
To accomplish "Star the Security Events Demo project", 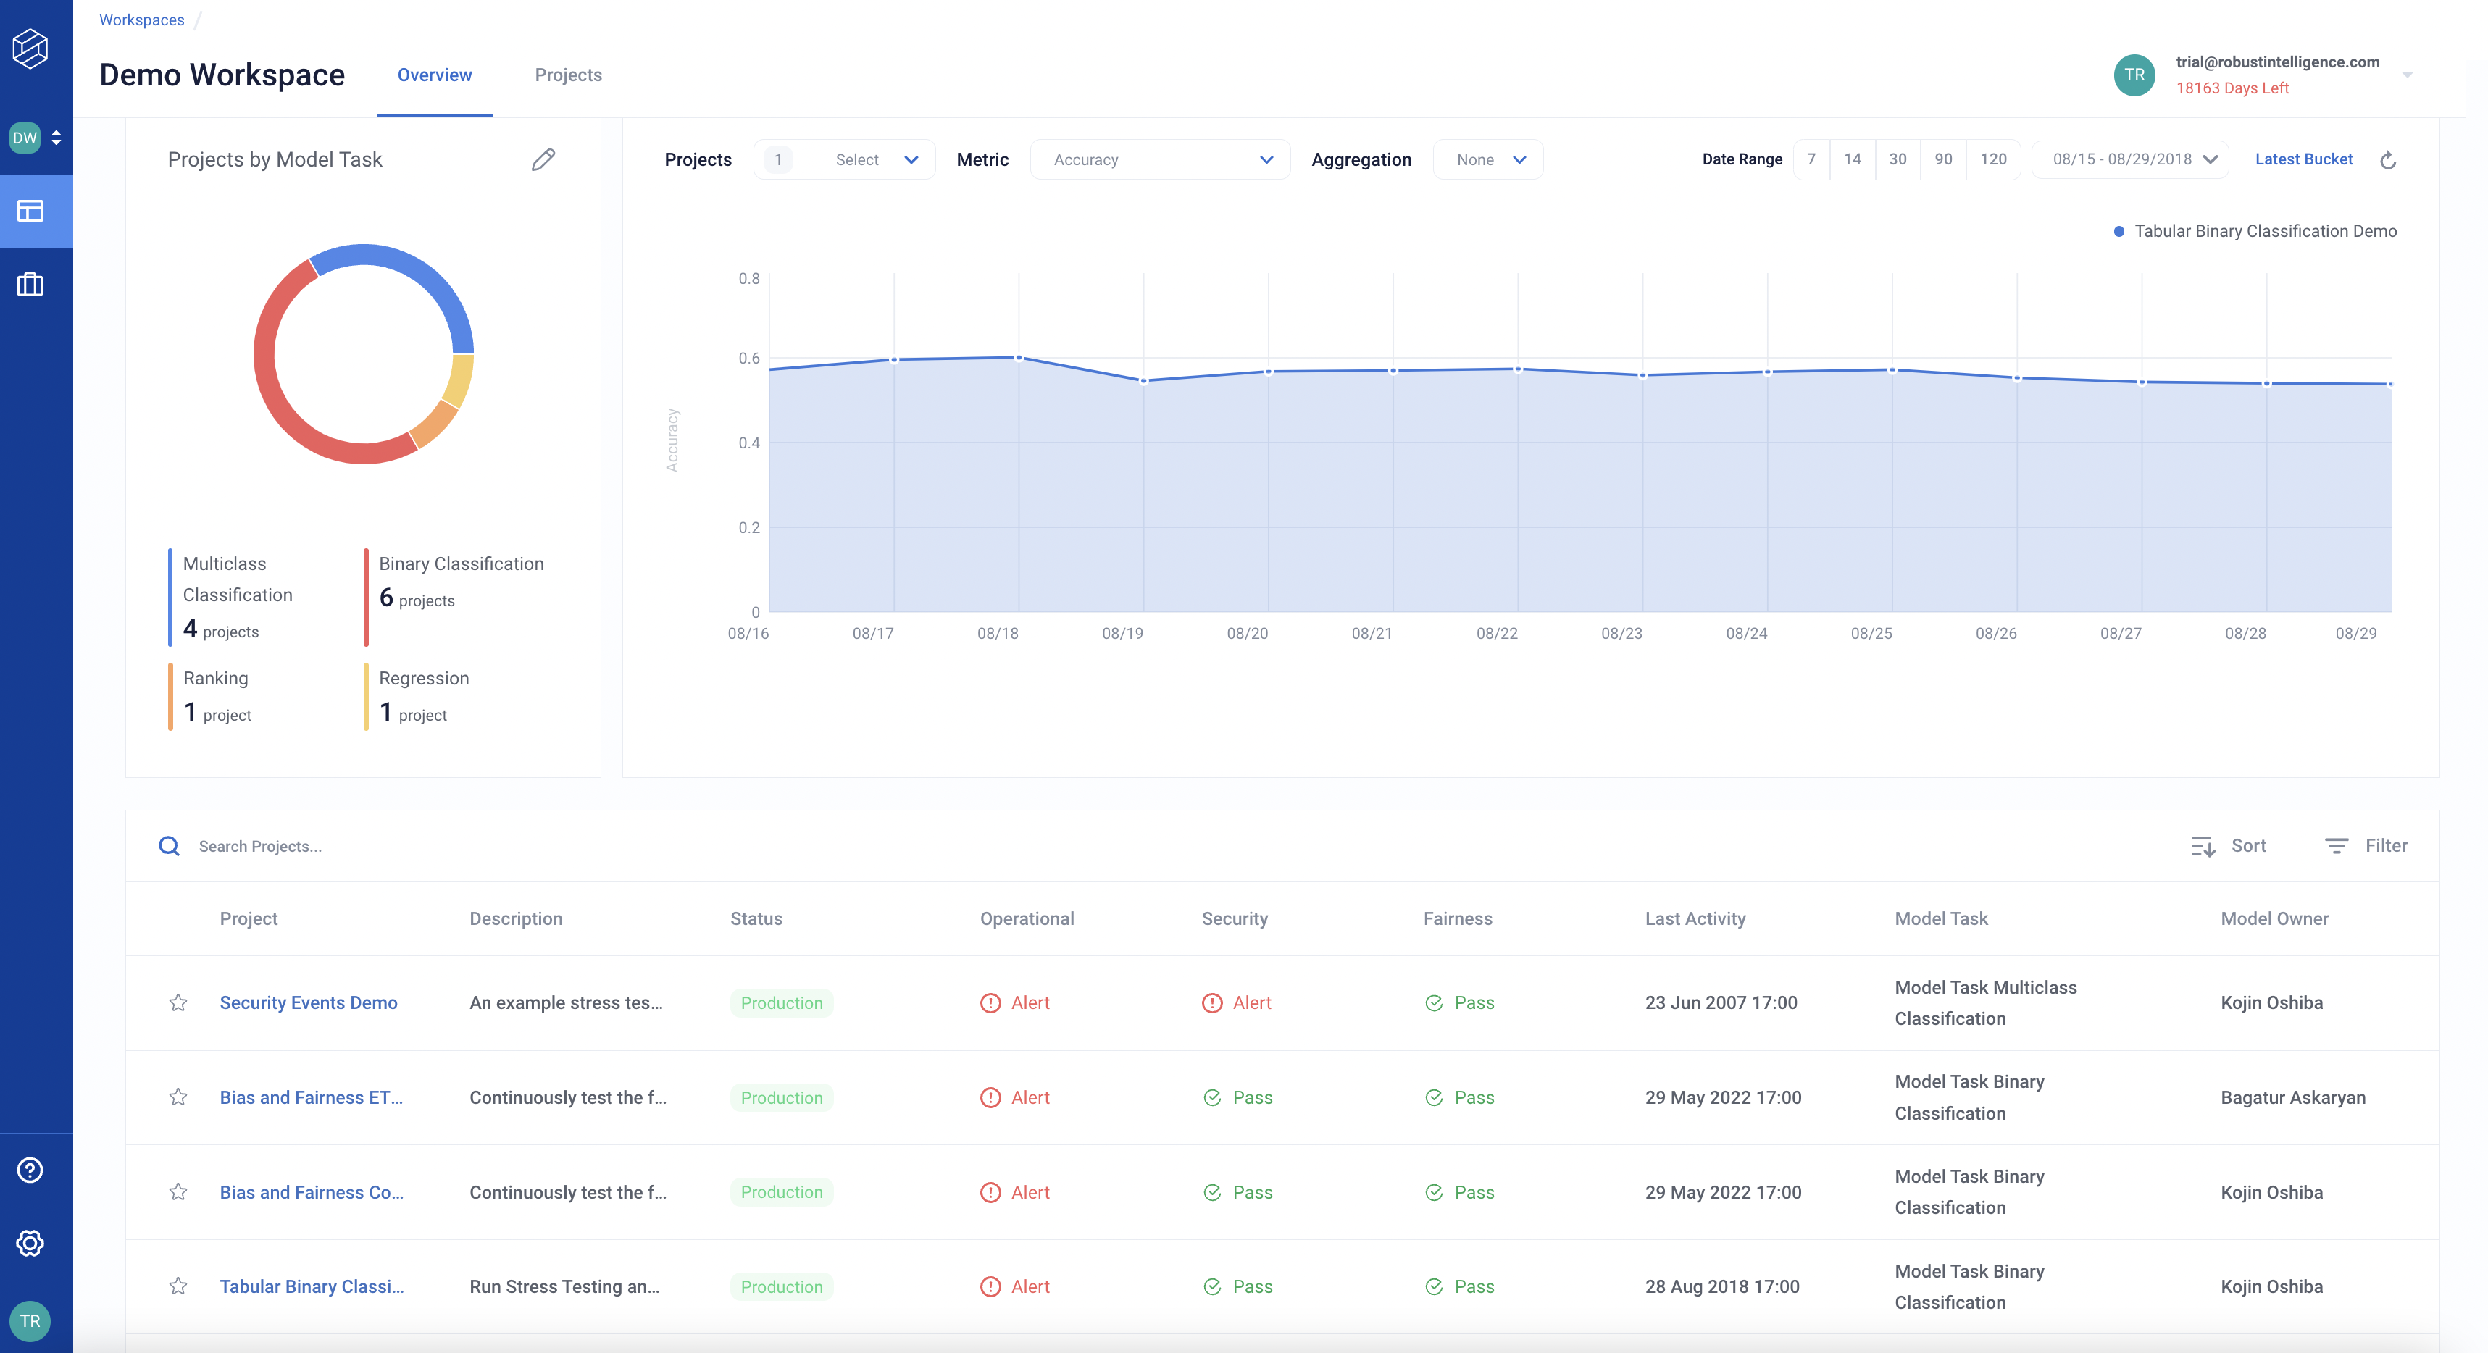I will (178, 1002).
